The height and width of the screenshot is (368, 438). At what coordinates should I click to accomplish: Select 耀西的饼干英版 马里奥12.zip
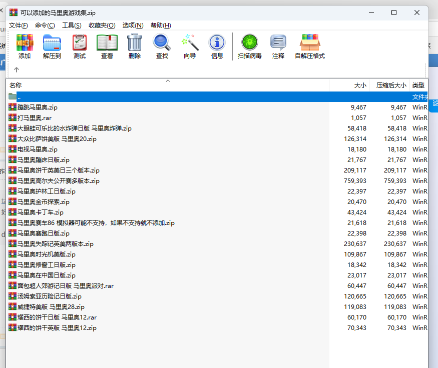point(57,328)
